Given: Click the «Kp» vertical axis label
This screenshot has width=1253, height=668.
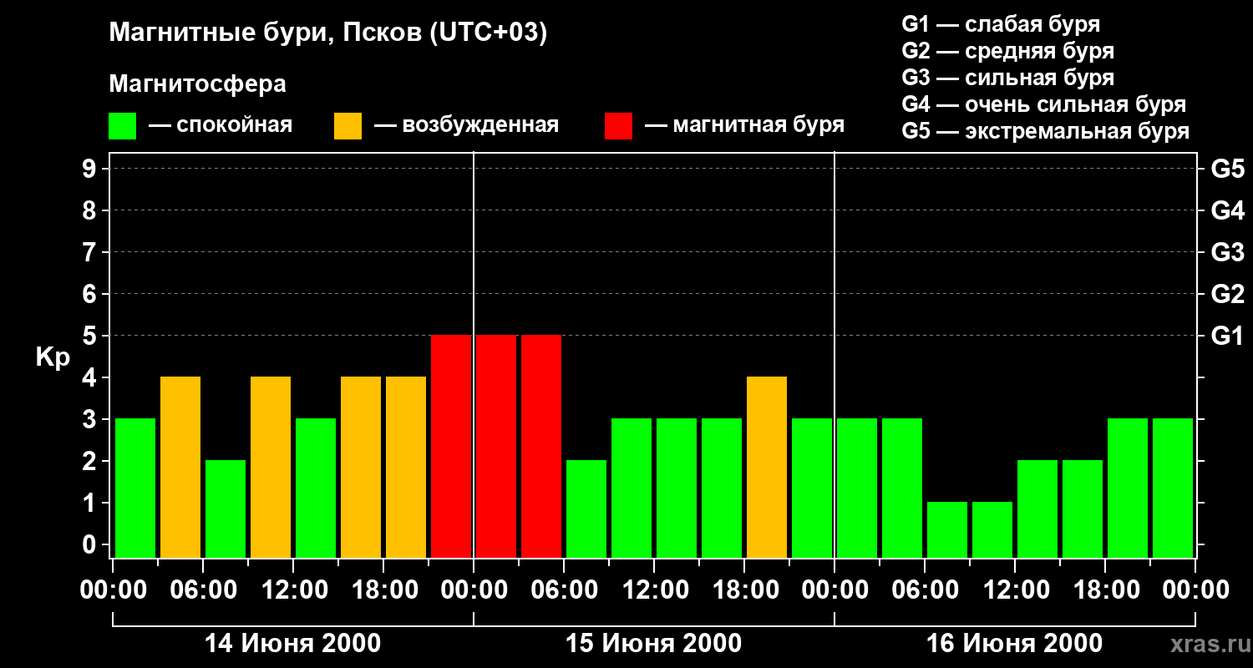Looking at the screenshot, I should tap(53, 357).
